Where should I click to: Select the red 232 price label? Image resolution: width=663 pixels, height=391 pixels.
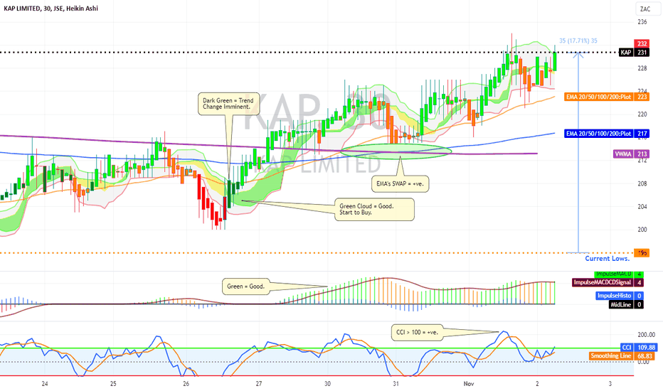(642, 43)
